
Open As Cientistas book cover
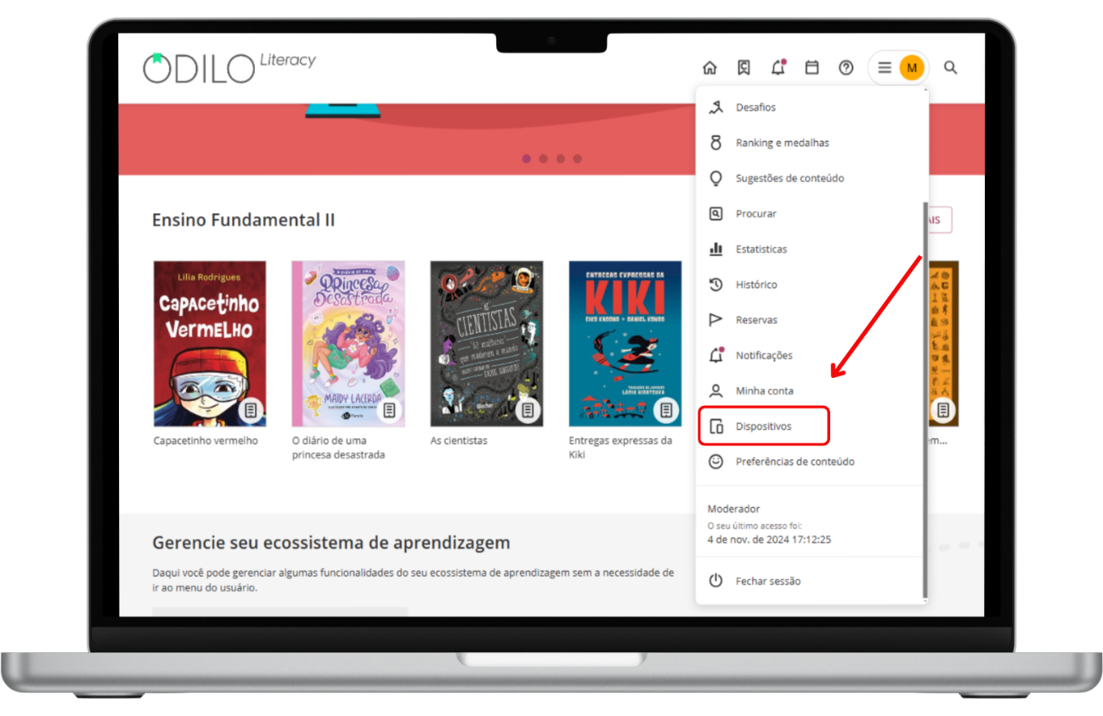[487, 343]
